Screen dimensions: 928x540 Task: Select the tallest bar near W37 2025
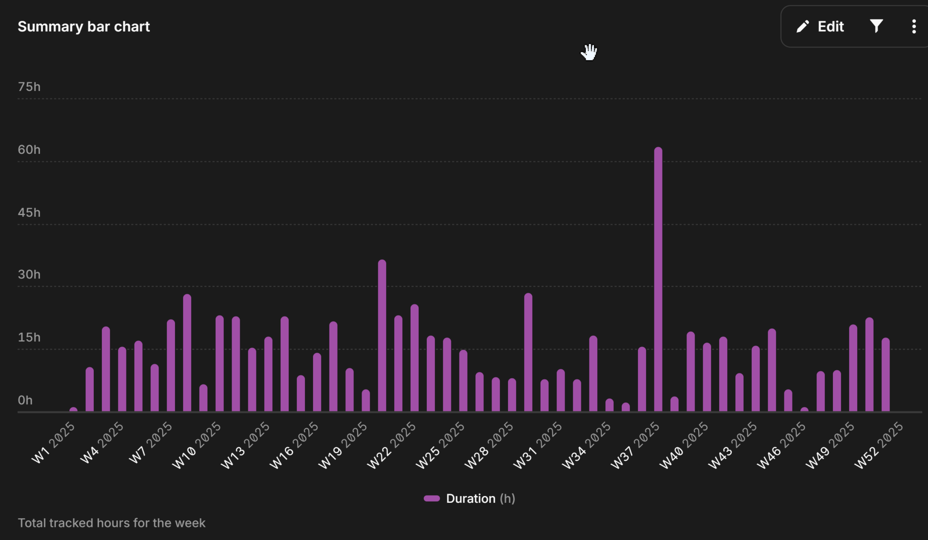pos(658,279)
